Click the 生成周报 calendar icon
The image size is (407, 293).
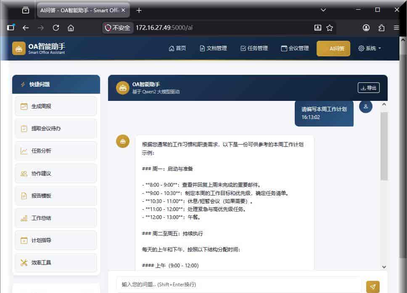tap(24, 106)
